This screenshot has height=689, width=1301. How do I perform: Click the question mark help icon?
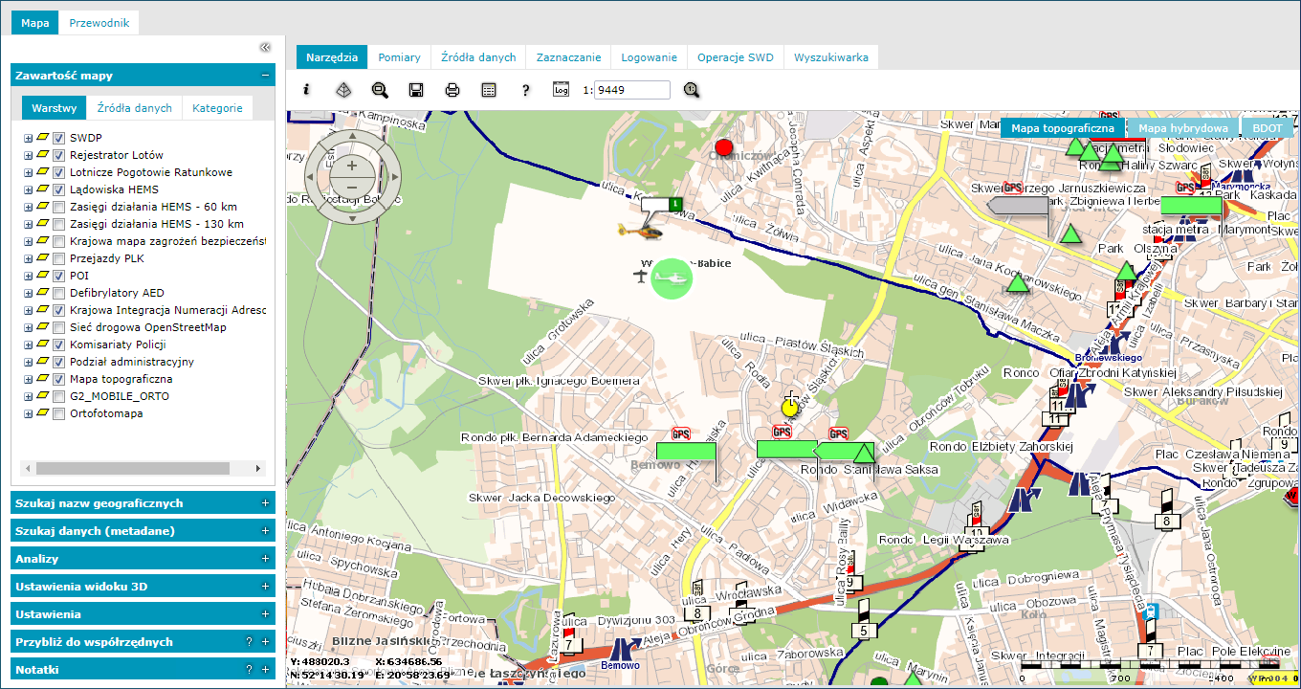525,90
